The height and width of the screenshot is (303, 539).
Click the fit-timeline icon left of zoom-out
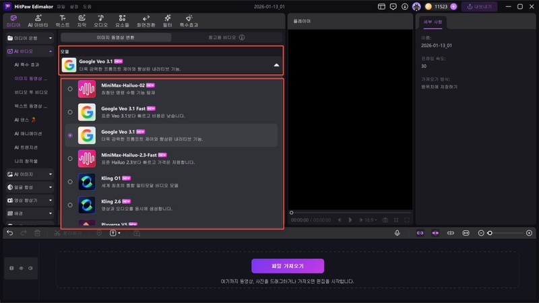tap(466, 233)
